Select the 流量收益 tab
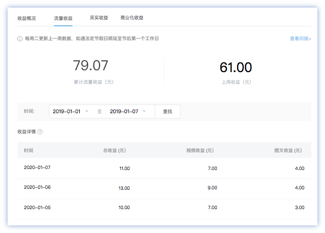The width and height of the screenshot is (325, 233). [63, 18]
